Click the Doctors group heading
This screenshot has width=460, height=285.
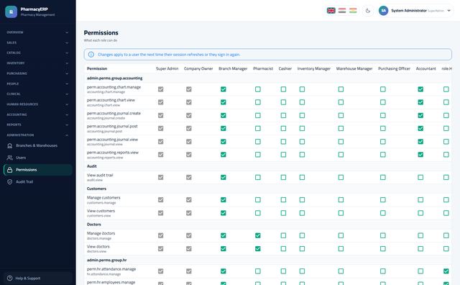(x=94, y=224)
